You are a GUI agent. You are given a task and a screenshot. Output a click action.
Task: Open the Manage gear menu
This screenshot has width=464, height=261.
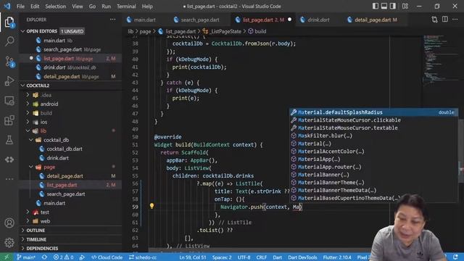point(9,243)
